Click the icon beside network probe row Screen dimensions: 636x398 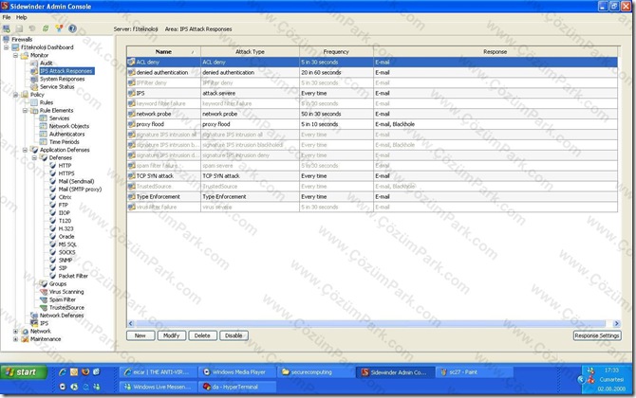tap(131, 114)
